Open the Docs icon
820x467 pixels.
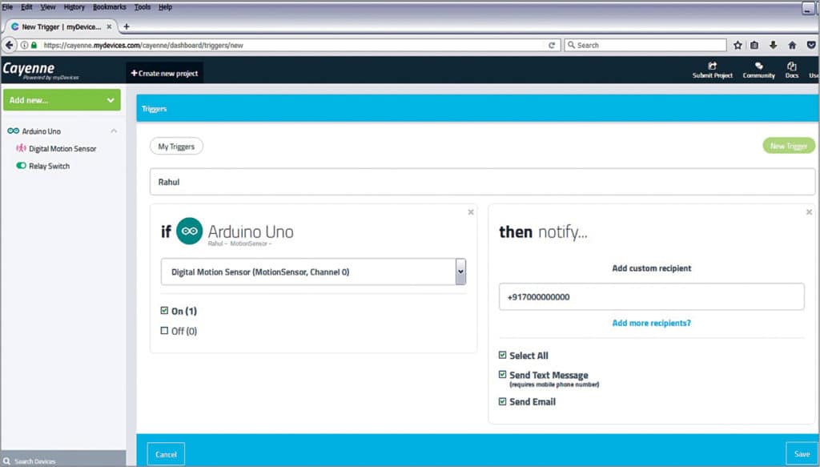click(x=792, y=66)
